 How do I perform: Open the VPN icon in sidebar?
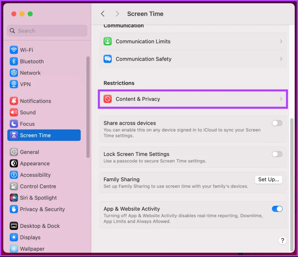coord(14,84)
